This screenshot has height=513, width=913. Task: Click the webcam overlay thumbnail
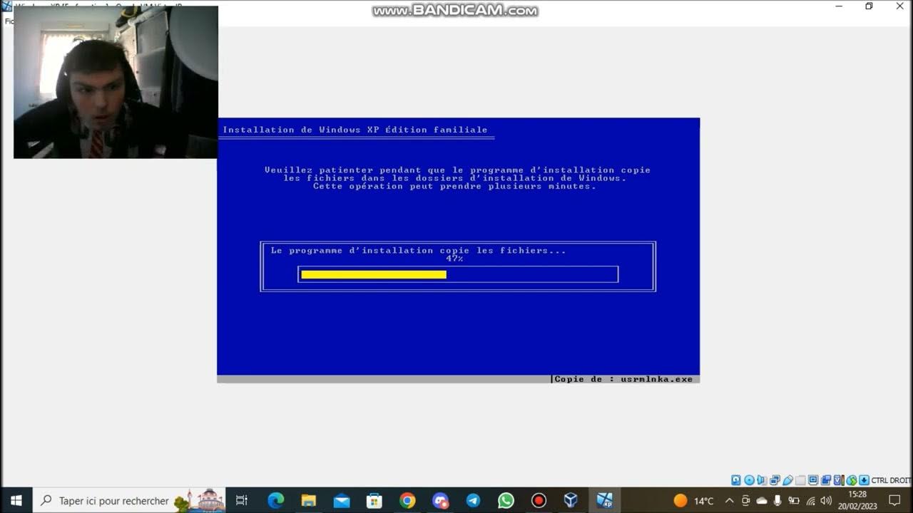tap(116, 82)
